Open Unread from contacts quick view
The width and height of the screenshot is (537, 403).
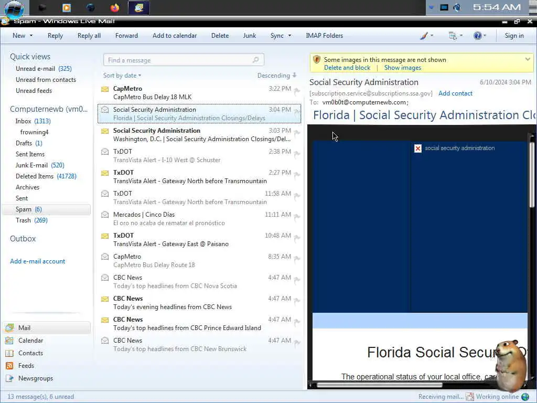(46, 80)
